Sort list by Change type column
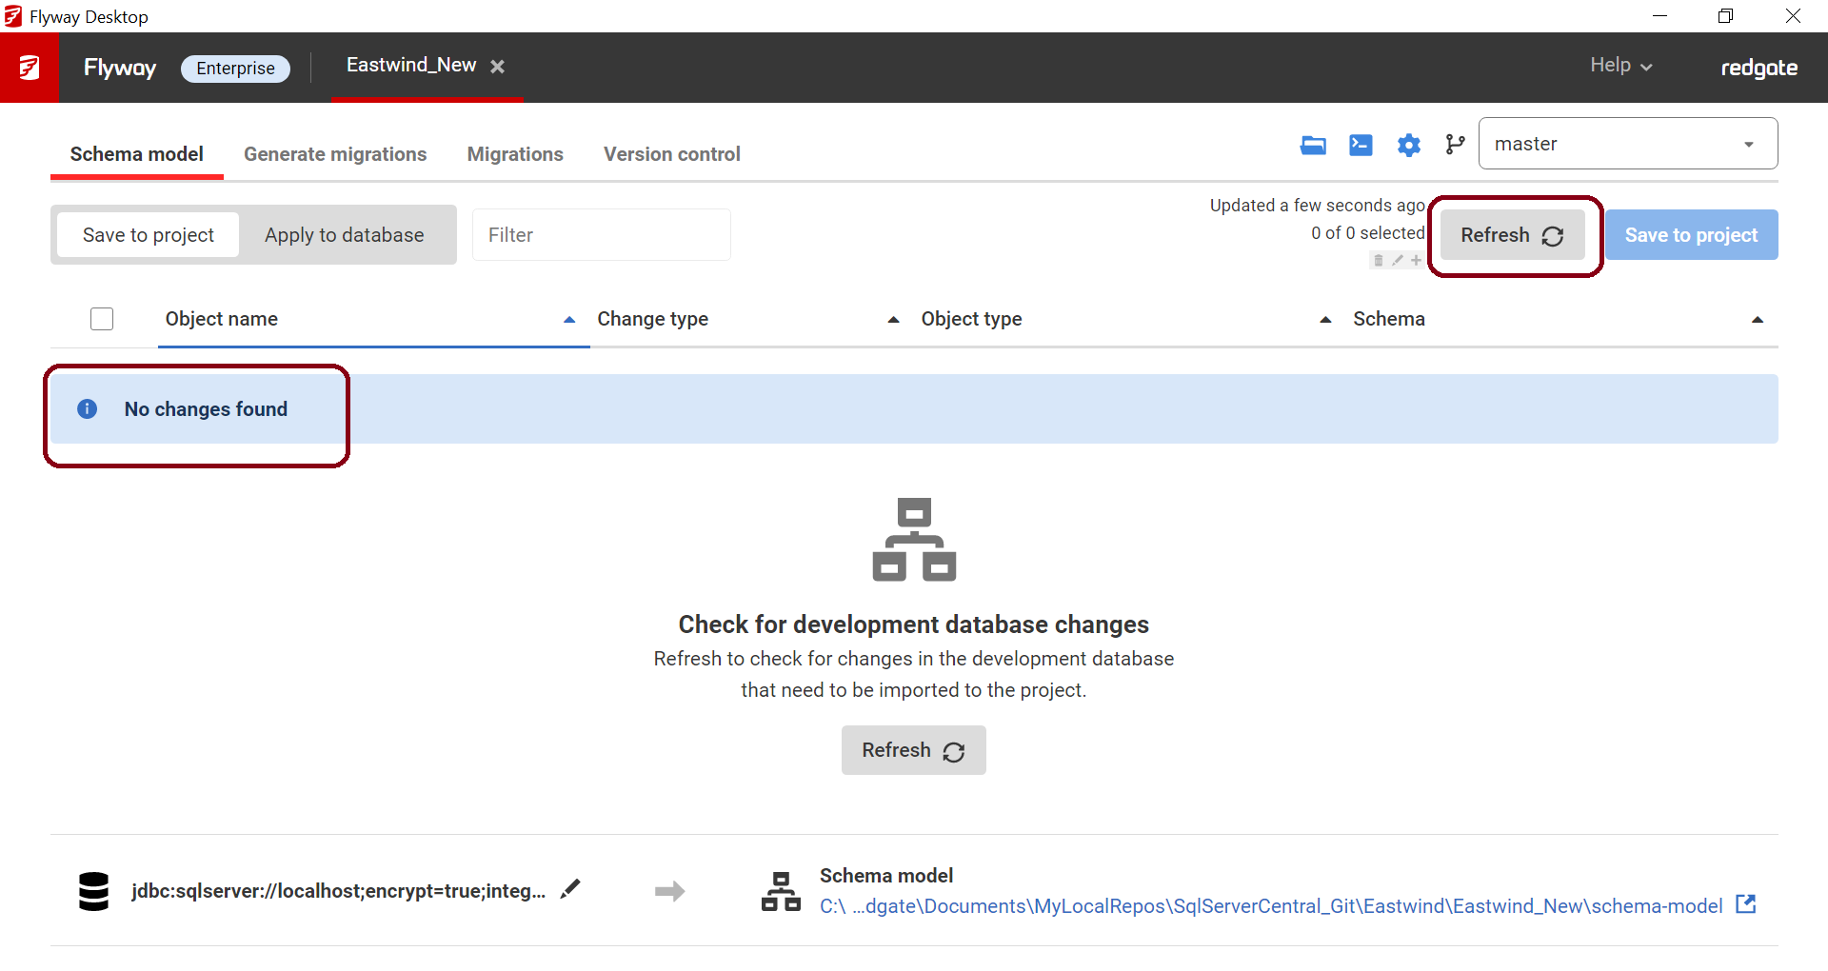The image size is (1828, 971). [x=653, y=319]
